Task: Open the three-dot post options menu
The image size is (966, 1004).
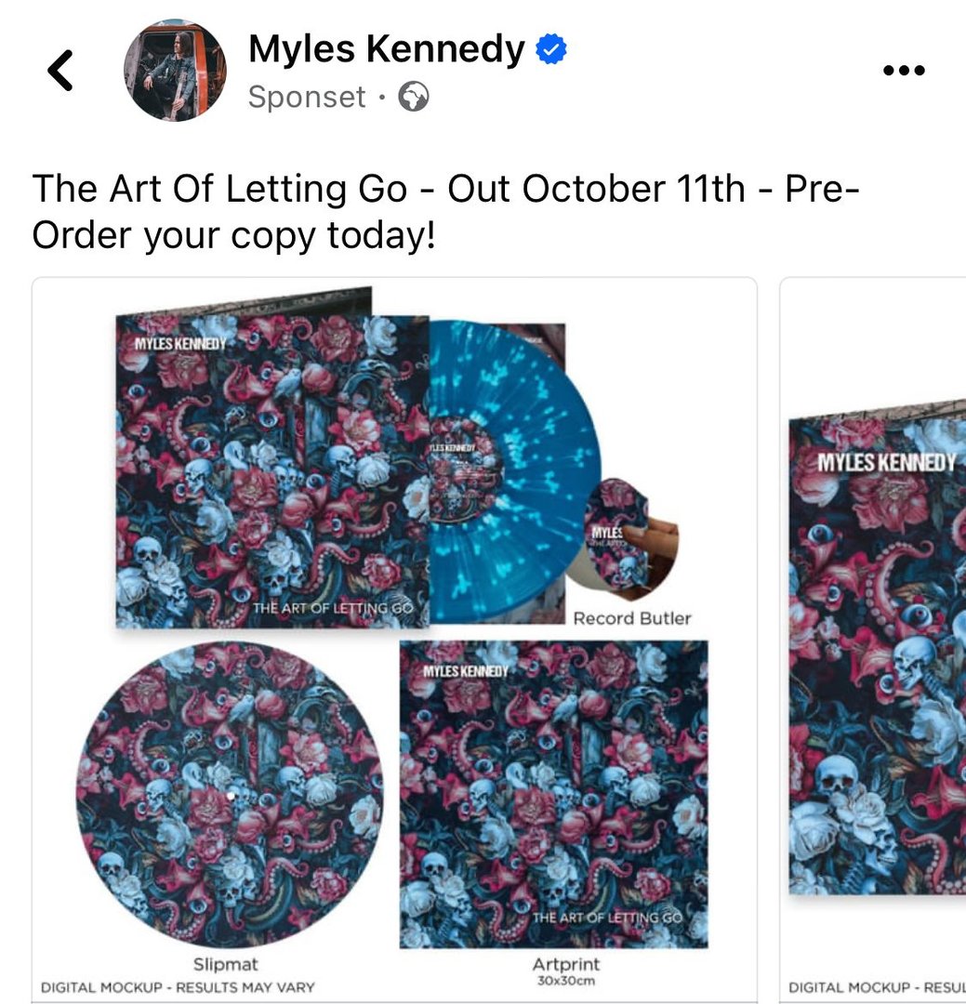Action: click(903, 70)
